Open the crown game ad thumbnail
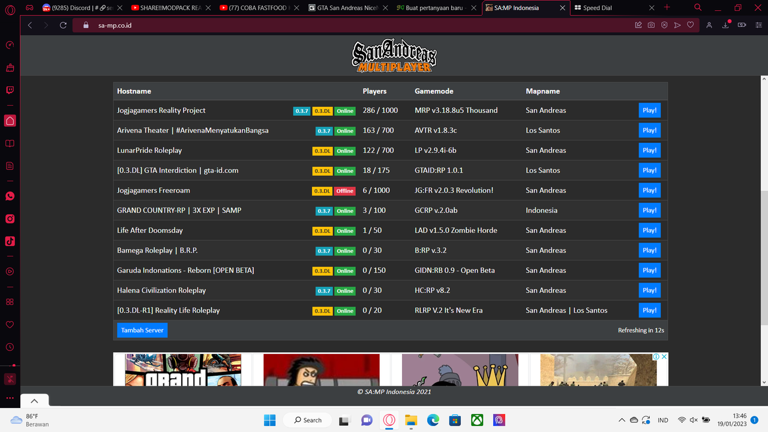 point(460,370)
